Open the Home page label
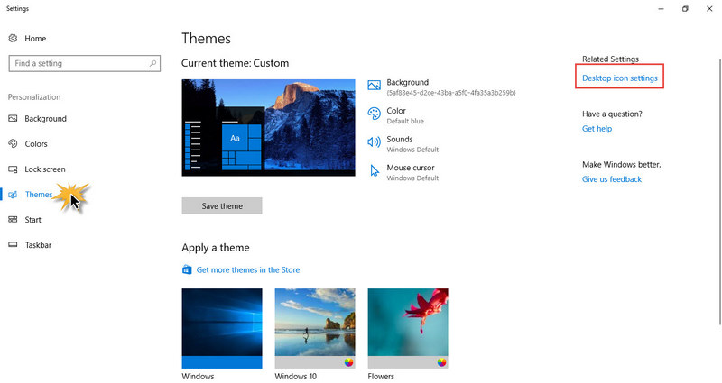 [x=35, y=39]
